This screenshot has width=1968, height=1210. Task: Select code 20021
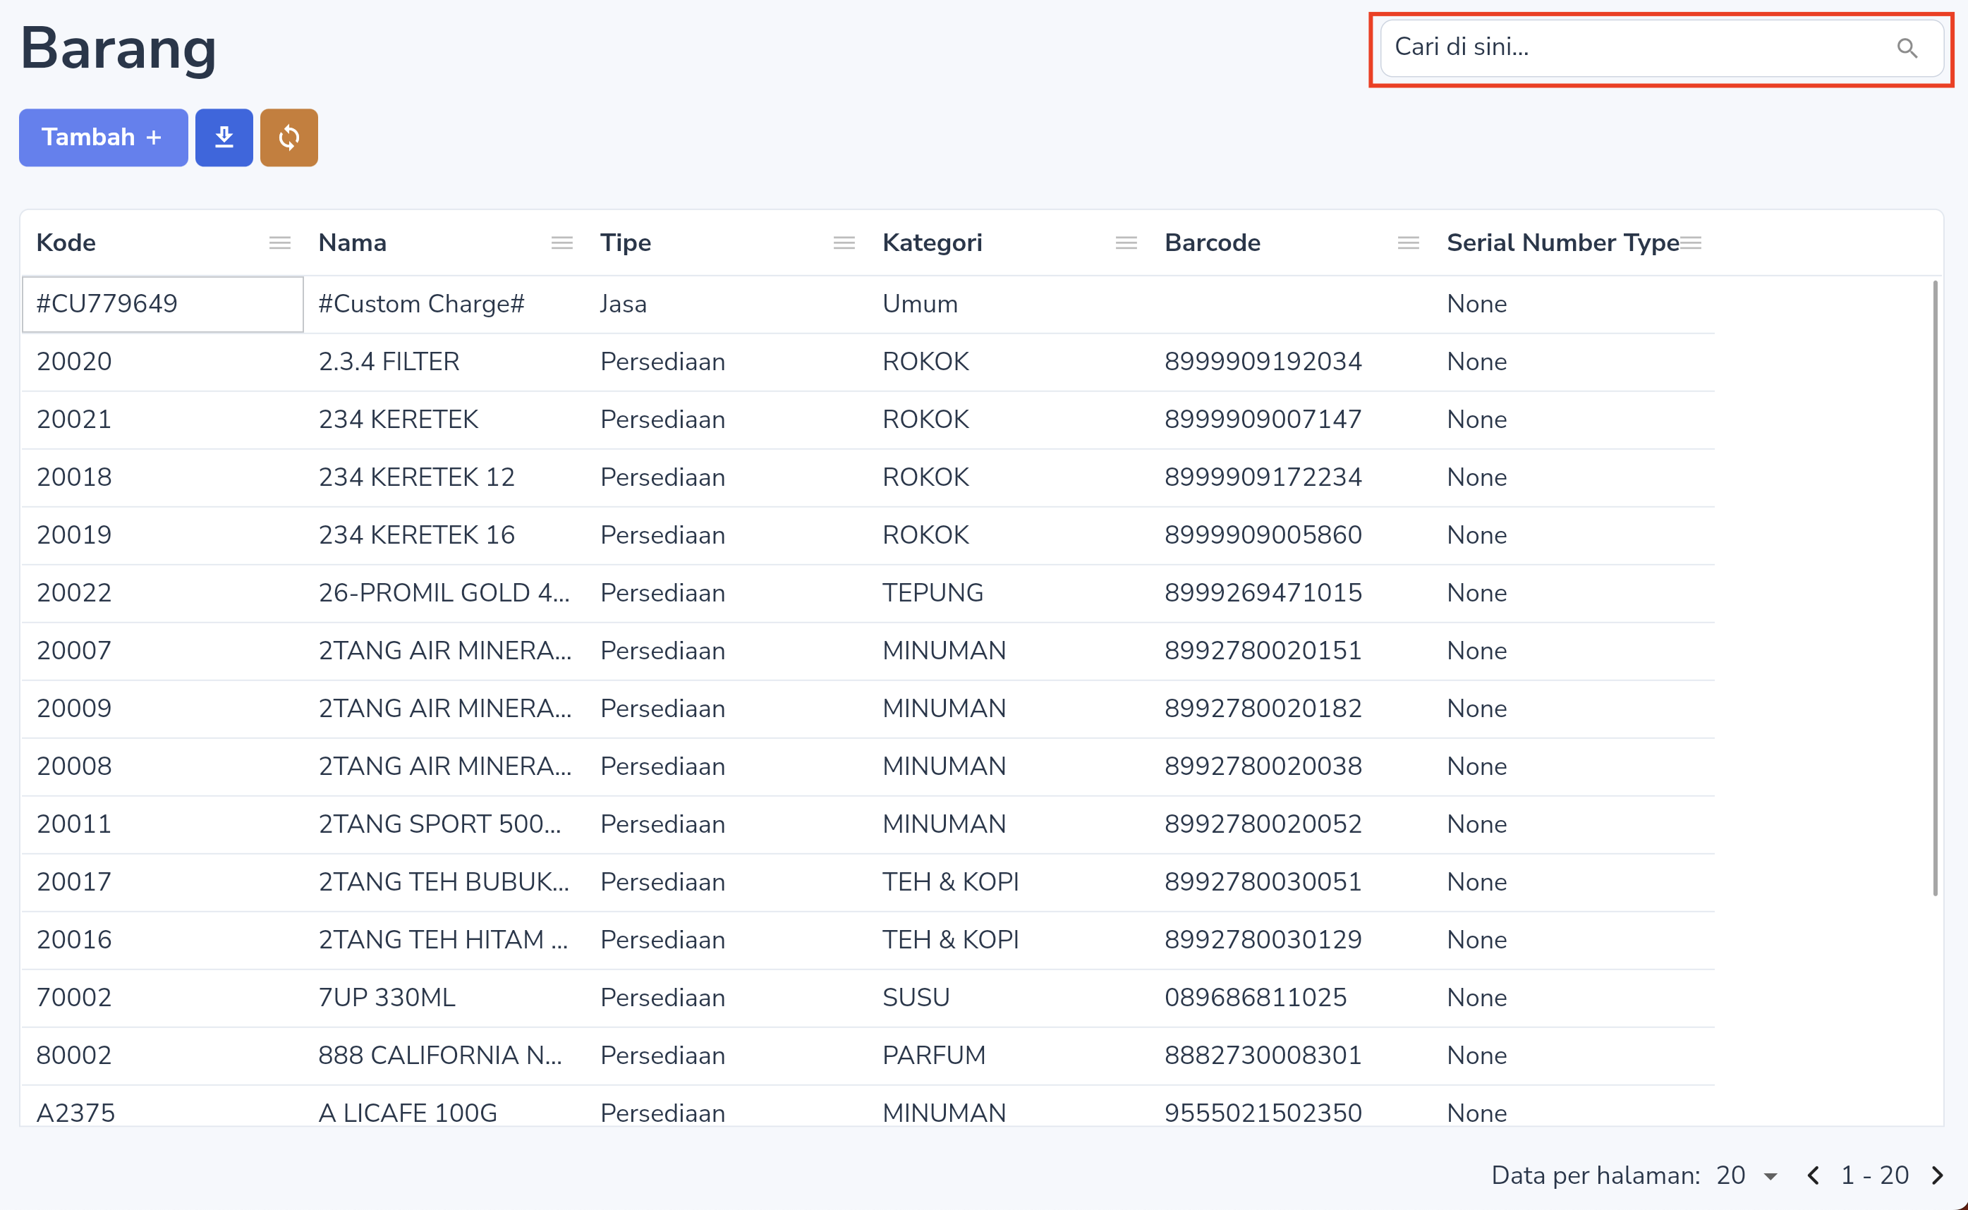coord(73,420)
